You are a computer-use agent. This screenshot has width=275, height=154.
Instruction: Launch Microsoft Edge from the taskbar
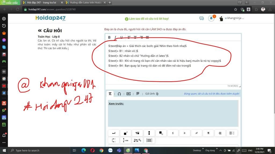pyautogui.click(x=84, y=150)
